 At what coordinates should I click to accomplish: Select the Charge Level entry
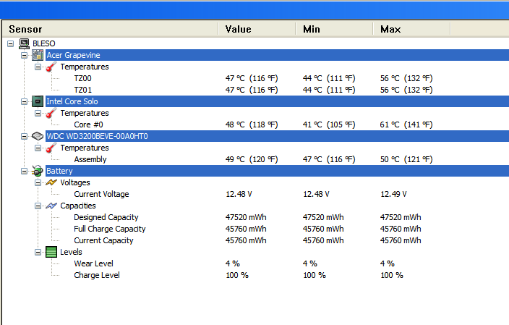(x=97, y=275)
